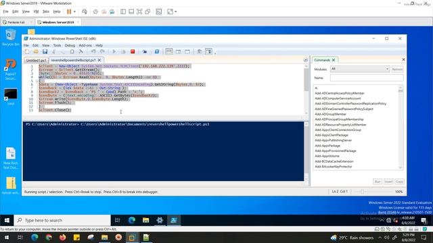Open VMware Tabs menu
The width and height of the screenshot is (433, 243).
(46, 11)
